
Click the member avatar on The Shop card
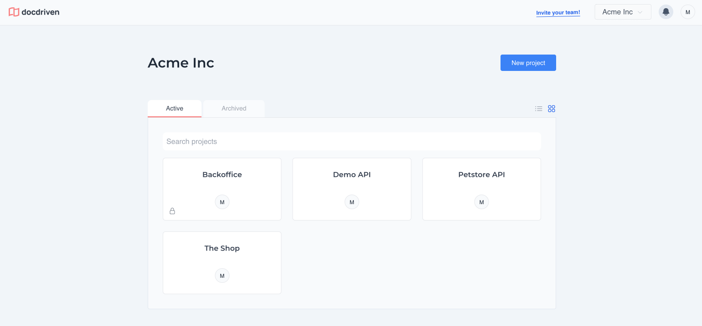222,276
